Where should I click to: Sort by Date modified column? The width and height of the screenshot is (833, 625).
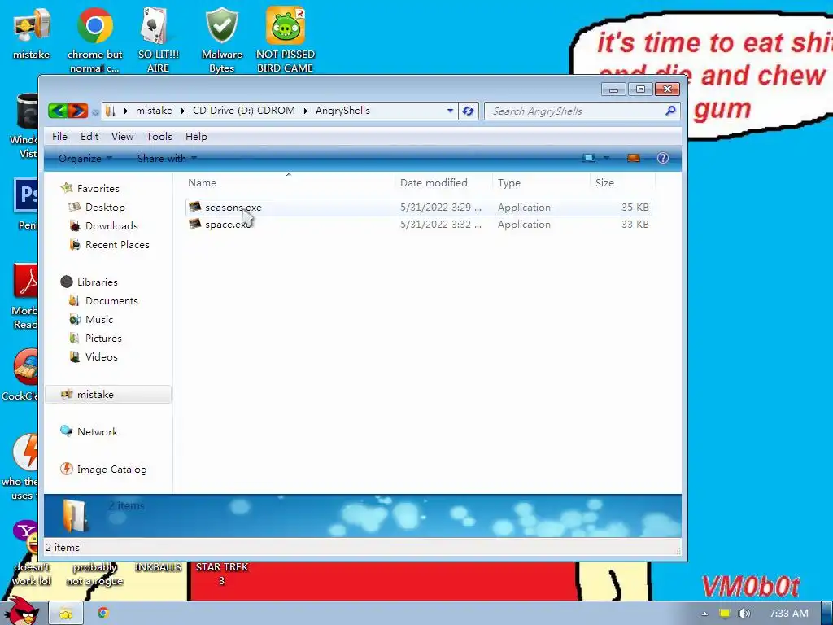pos(443,183)
